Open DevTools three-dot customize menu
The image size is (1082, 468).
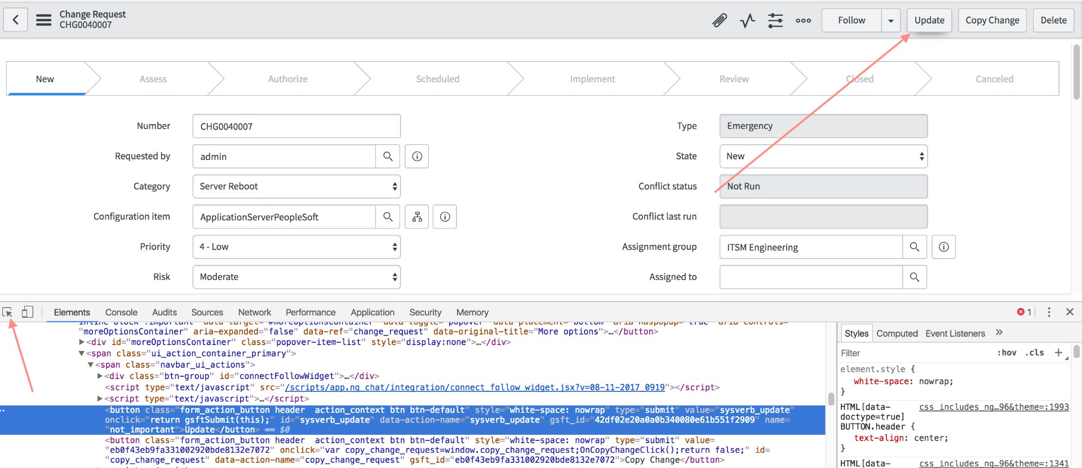(1049, 312)
